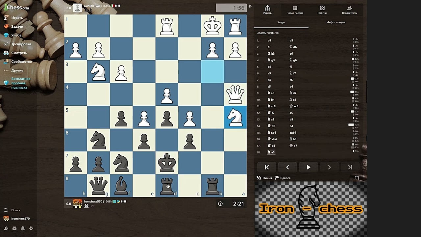Jump to the last move button
Viewport: 421px width, 237px height.
(350, 167)
